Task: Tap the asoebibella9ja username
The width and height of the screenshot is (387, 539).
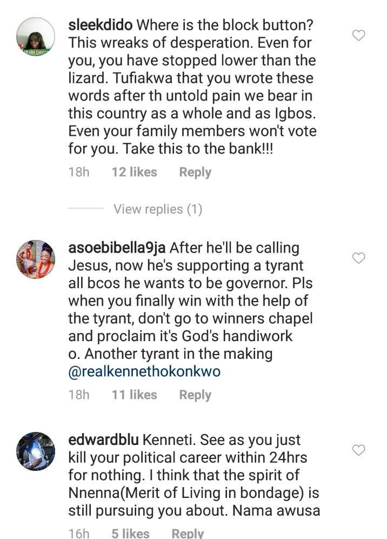Action: click(118, 248)
